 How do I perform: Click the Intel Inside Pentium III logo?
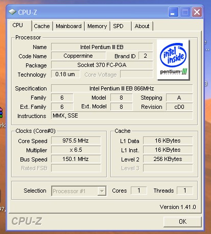[x=173, y=60]
